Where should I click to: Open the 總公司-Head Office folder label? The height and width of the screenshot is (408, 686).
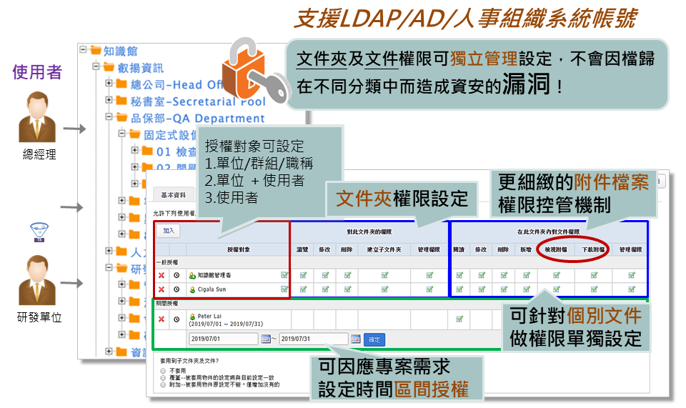coord(177,84)
